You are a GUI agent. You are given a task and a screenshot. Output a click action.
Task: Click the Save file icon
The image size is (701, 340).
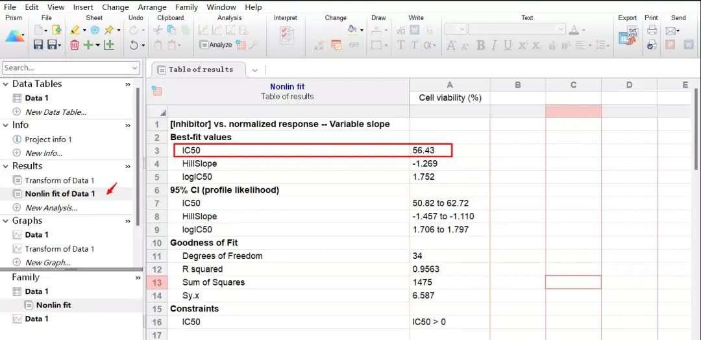(38, 45)
